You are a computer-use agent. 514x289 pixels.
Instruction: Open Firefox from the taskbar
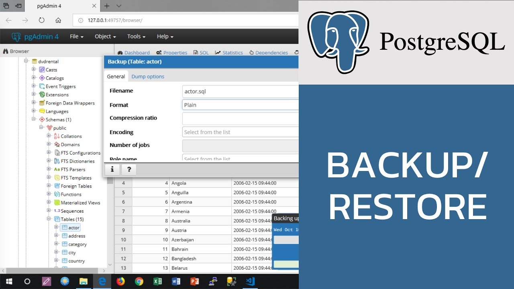120,281
